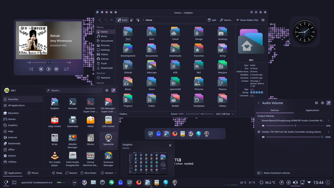Viewport: 334px width, 188px height.
Task: Open Gwenview from Favorites
Action: click(72, 122)
